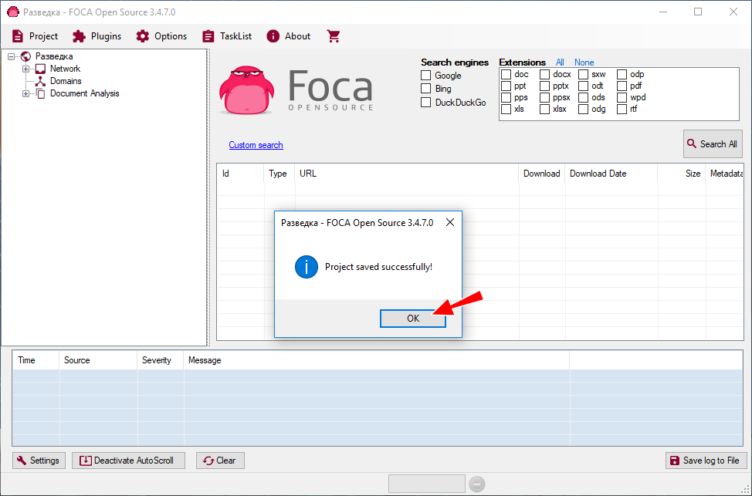Click the TaskList clipboard icon
The width and height of the screenshot is (752, 496).
tap(208, 36)
